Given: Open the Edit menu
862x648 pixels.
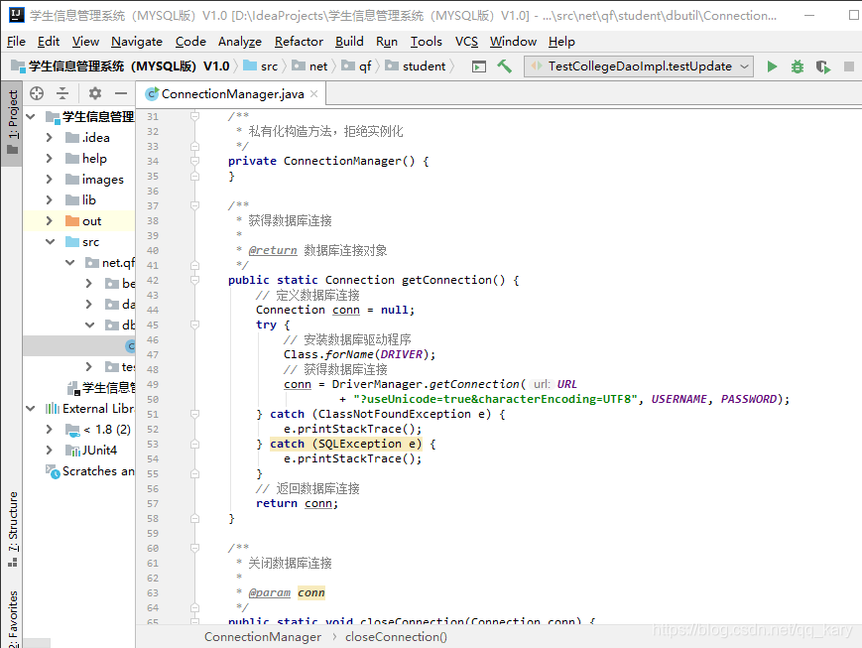Looking at the screenshot, I should tap(49, 42).
